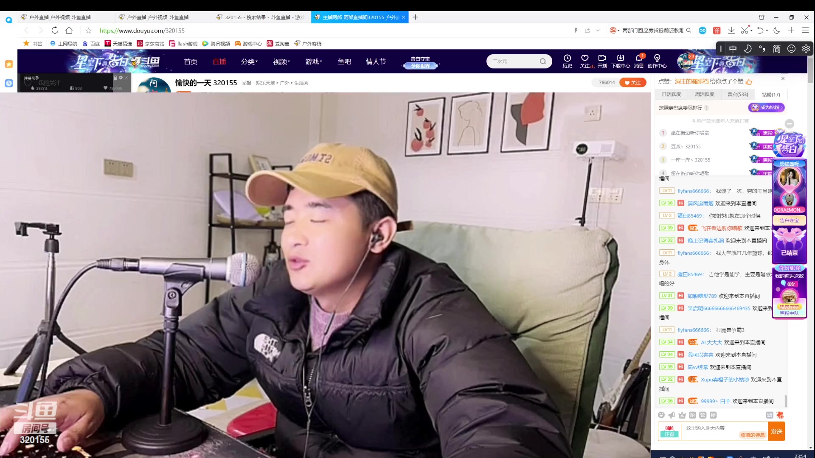Toggle IME half/full-width moon icon

[748, 49]
